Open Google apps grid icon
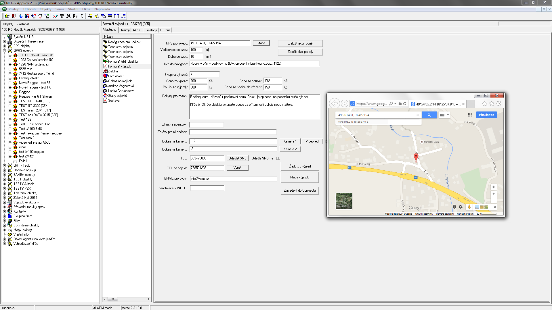 pos(470,115)
